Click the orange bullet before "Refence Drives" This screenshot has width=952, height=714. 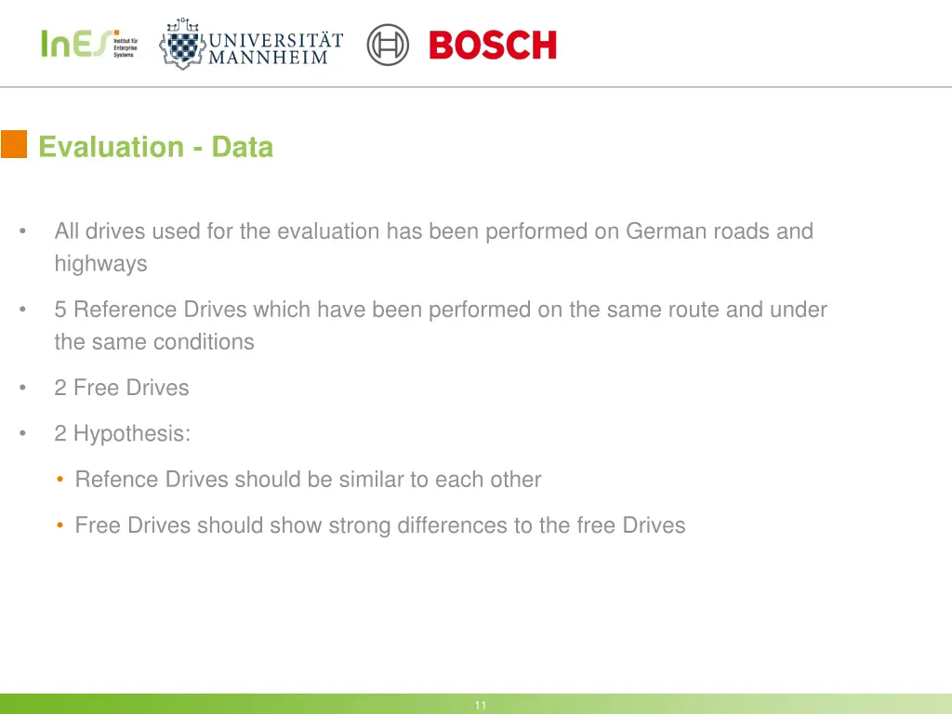(x=59, y=480)
